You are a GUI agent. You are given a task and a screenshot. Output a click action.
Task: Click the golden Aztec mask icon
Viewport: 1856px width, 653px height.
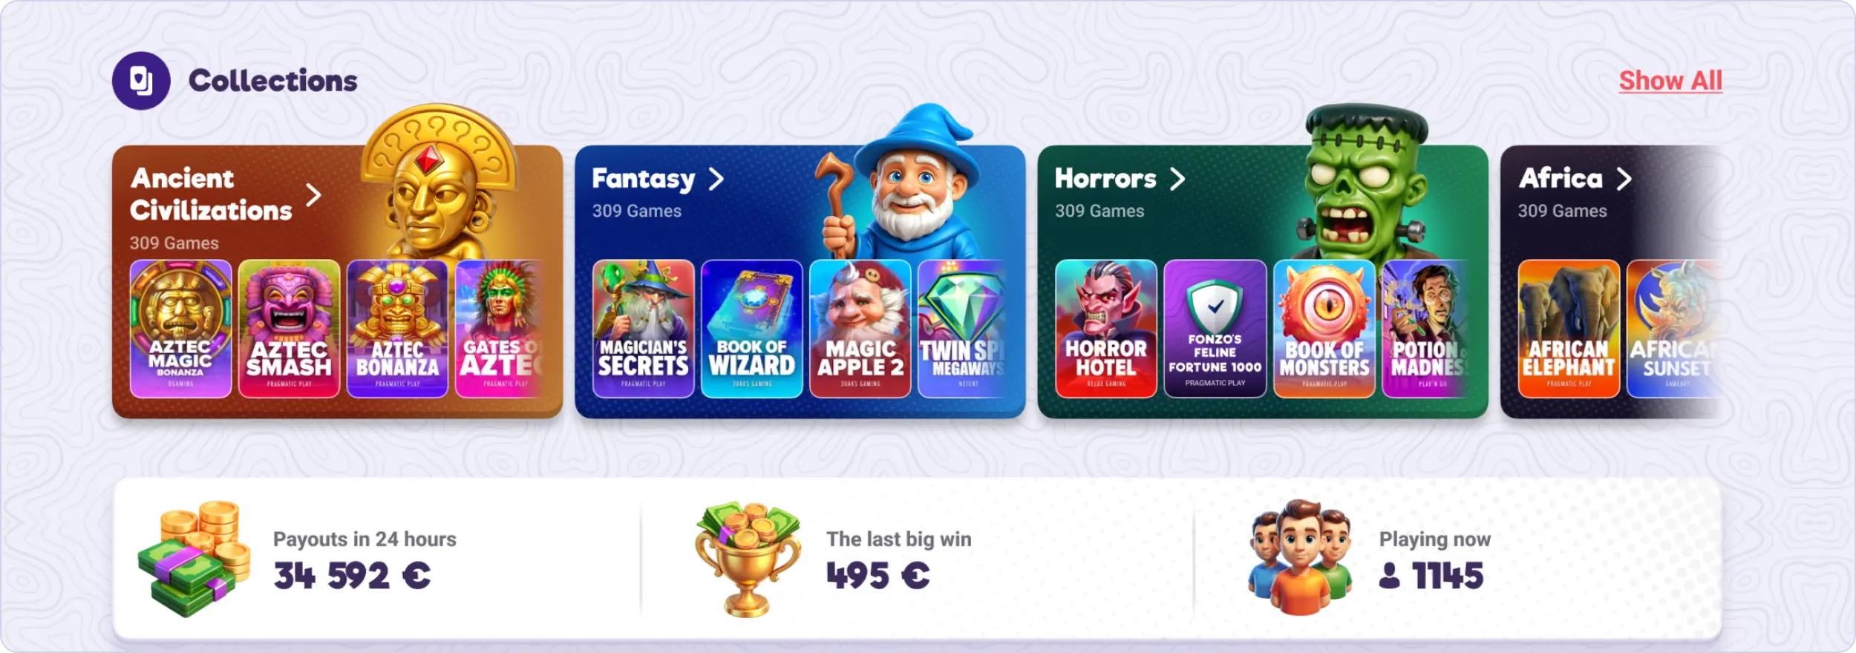pyautogui.click(x=438, y=182)
